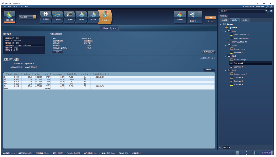Click the project search input field

[x=242, y=11]
